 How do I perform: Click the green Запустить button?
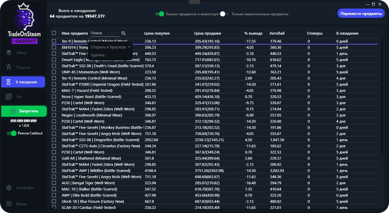pos(24,111)
